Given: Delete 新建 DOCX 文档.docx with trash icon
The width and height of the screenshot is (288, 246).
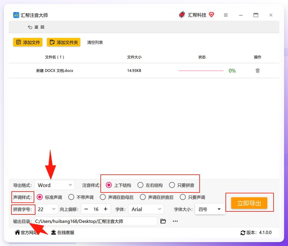Looking at the screenshot, I should 258,71.
